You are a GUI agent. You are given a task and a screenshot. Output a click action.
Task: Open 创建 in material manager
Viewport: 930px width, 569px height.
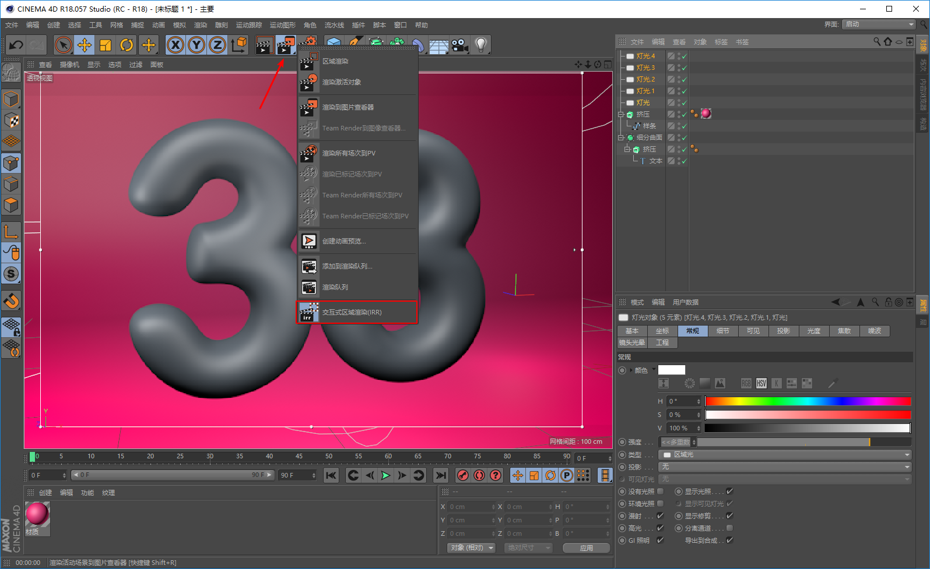[45, 493]
